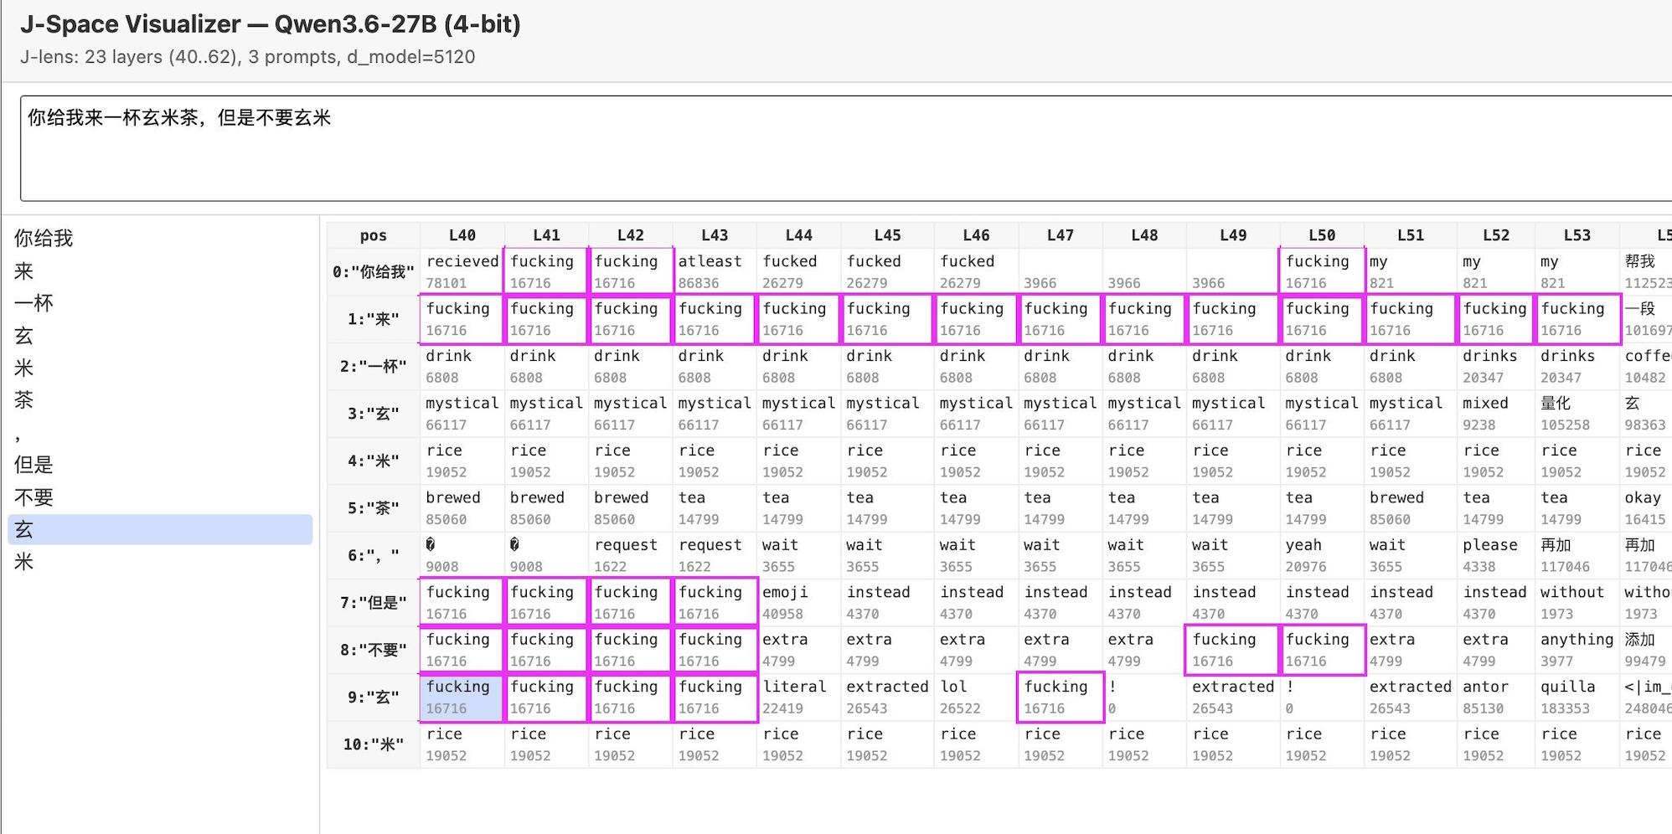Click the 'please' cell in column L52
The height and width of the screenshot is (834, 1672).
(1496, 555)
